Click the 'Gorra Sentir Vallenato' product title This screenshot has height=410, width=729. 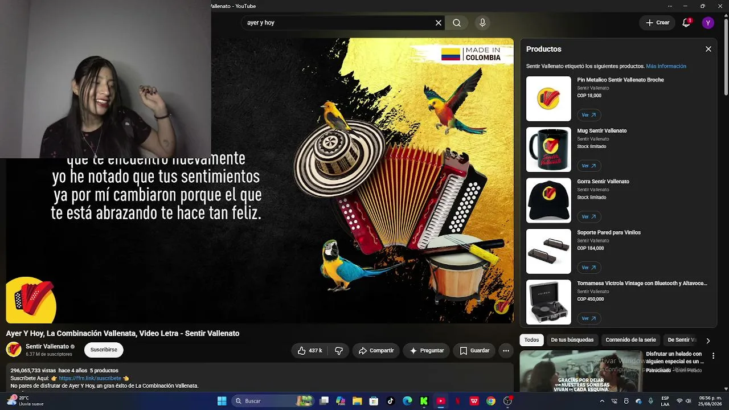603,181
